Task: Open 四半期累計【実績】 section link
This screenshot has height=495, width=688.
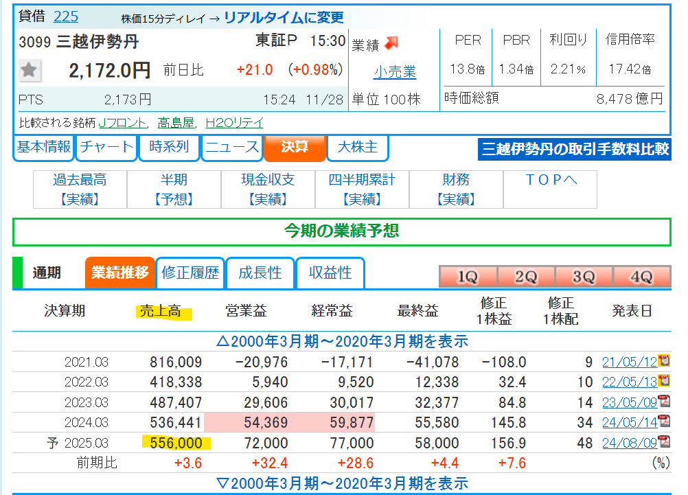Action: [x=362, y=189]
